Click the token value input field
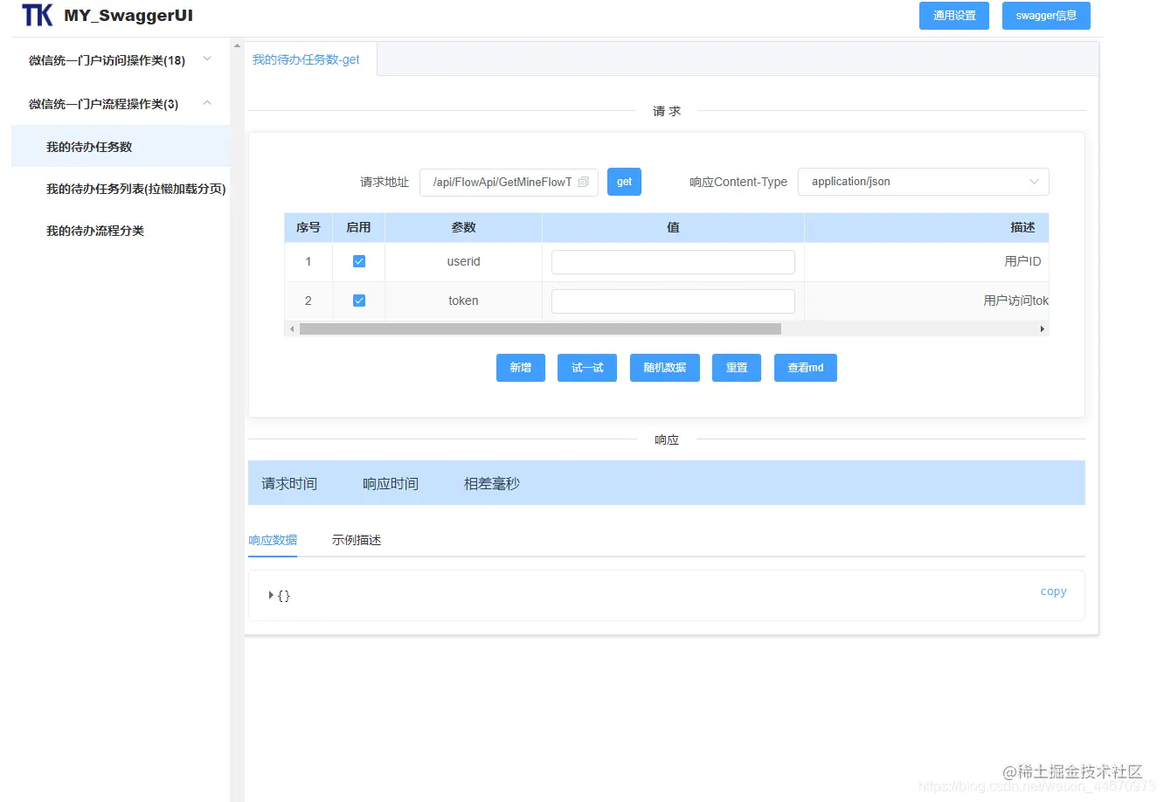Image resolution: width=1164 pixels, height=802 pixels. point(673,301)
